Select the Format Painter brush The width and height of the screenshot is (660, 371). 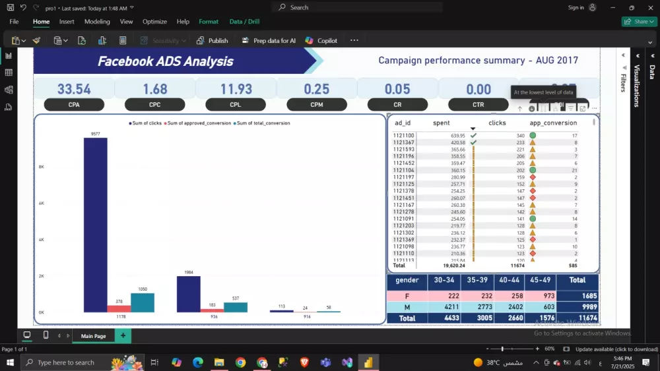(x=36, y=41)
